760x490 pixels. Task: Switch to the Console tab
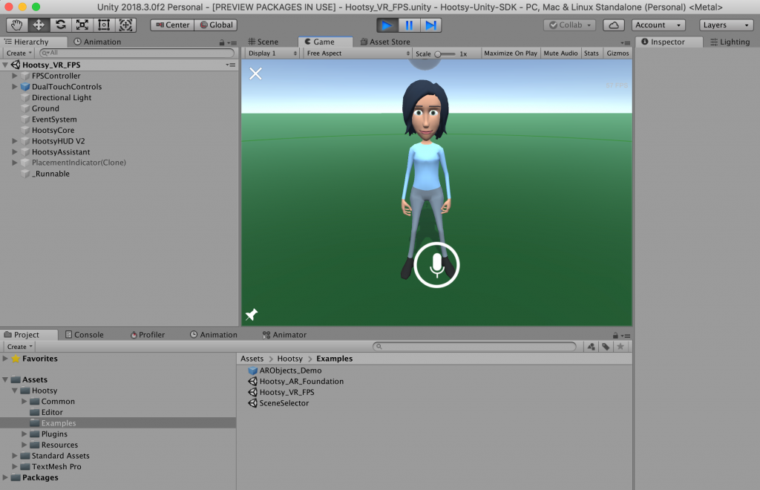point(85,335)
